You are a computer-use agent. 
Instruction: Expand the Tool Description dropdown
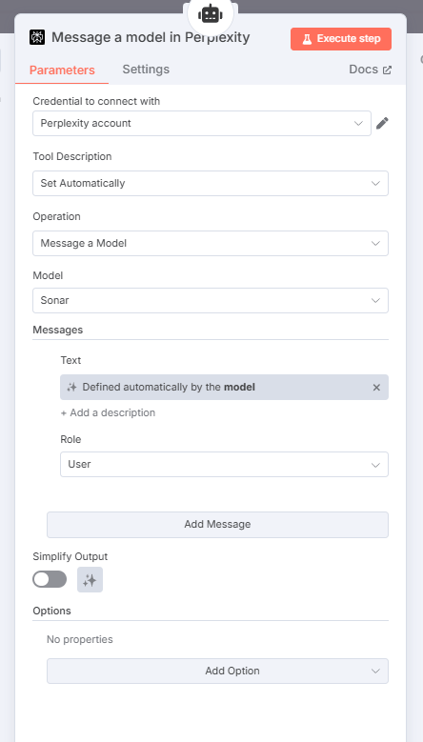pos(211,183)
